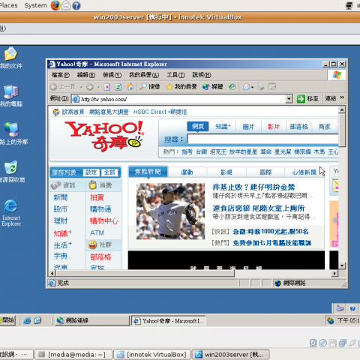Open the Tools menu in Internet Explorer

tap(175, 75)
